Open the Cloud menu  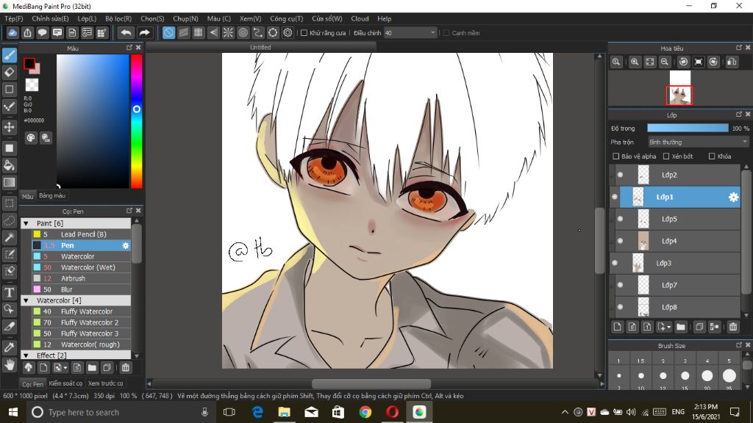360,18
